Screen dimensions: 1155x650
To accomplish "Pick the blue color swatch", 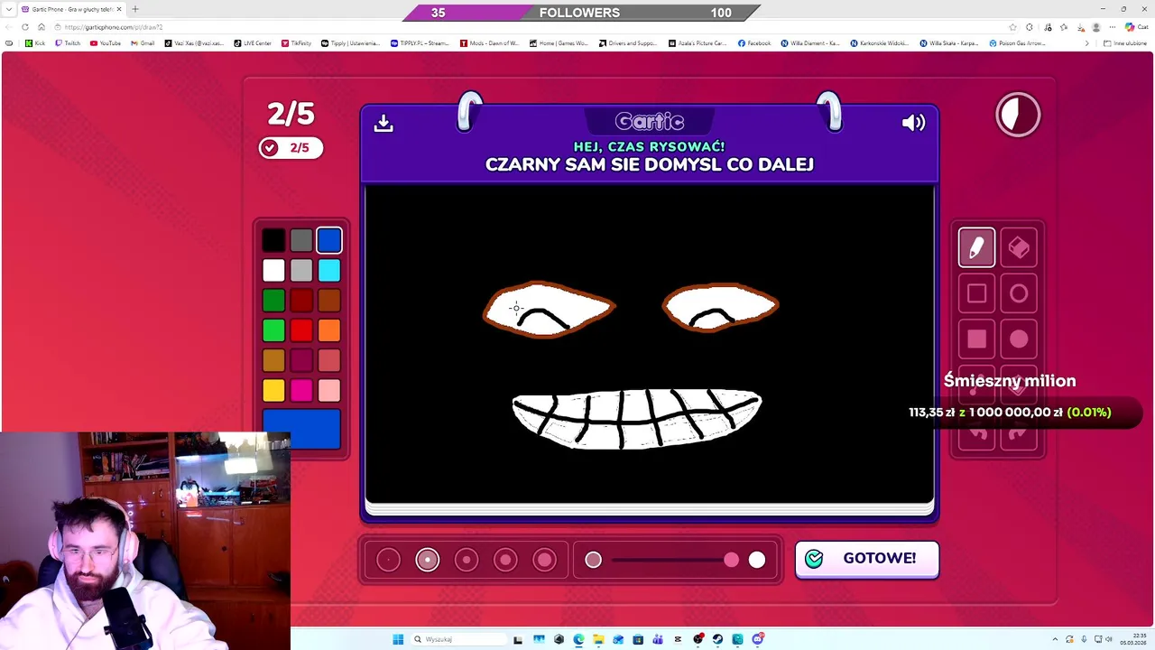I will pyautogui.click(x=329, y=240).
